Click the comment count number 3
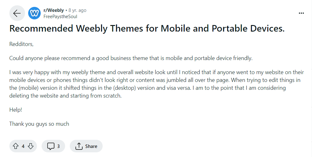The height and width of the screenshot is (157, 312). (59, 146)
